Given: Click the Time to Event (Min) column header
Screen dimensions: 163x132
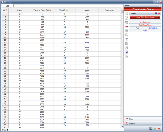Looking at the screenshot, I should 42,10.
